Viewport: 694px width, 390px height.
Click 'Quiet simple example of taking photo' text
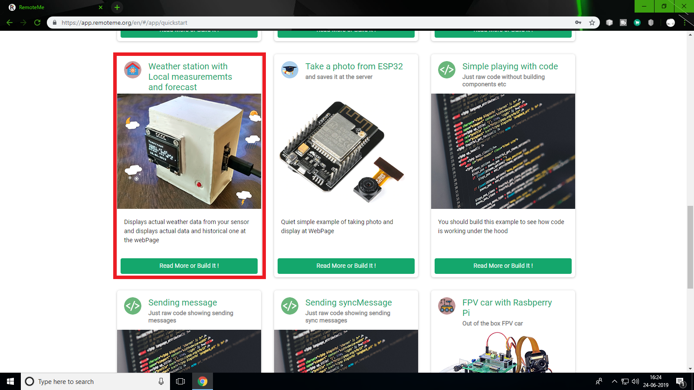point(337,226)
